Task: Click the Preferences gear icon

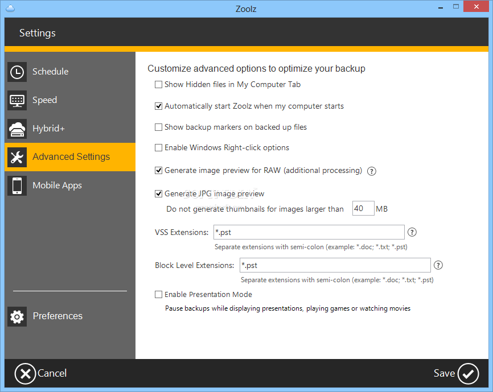Action: coord(17,316)
